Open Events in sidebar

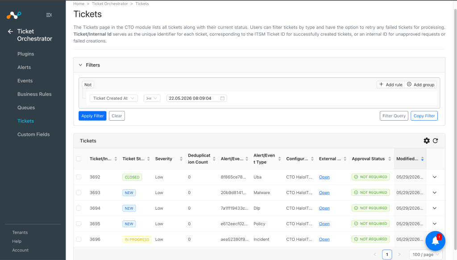[x=25, y=81]
